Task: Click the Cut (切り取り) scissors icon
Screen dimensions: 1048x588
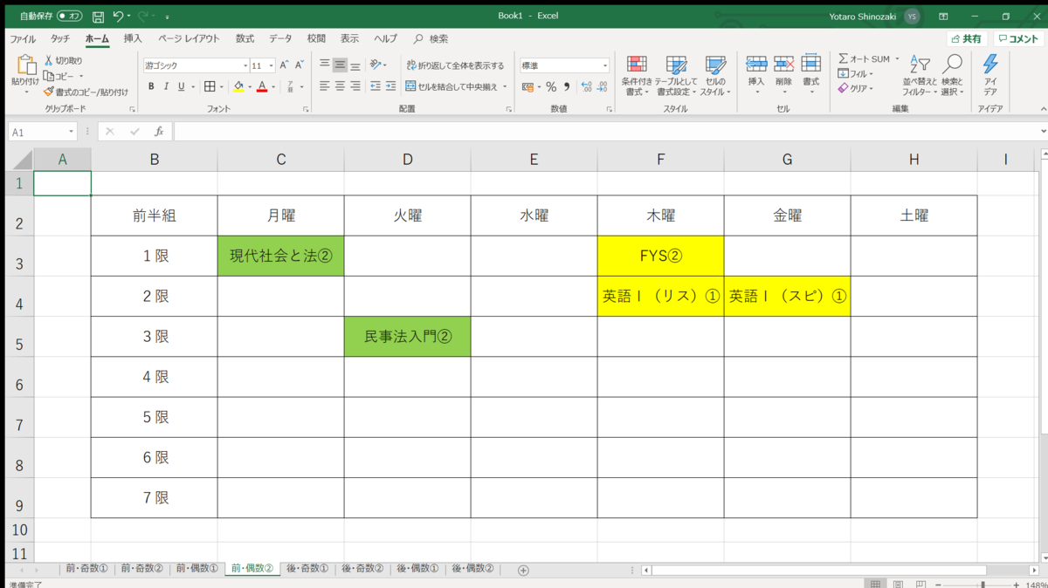Action: point(48,60)
